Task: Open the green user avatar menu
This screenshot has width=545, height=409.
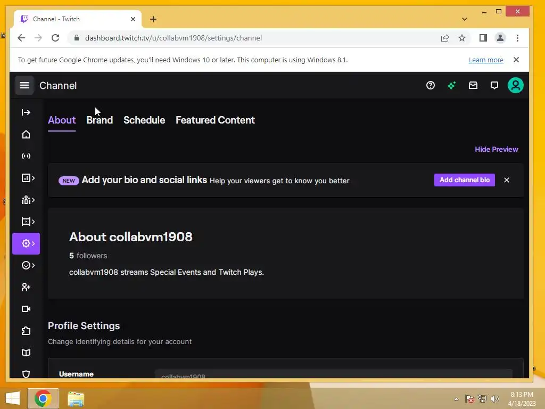Action: [515, 85]
